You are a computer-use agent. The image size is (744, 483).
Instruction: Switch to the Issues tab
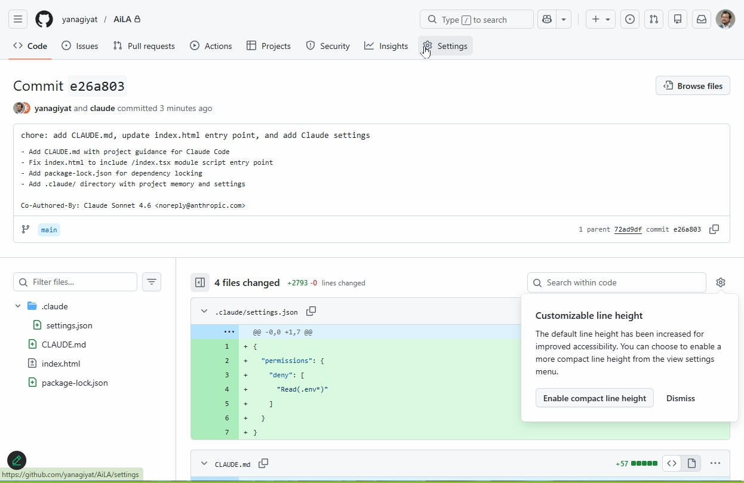[80, 46]
